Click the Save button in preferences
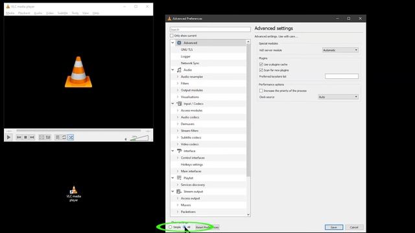Image resolution: width=415 pixels, height=233 pixels. [334, 227]
